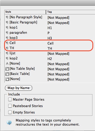The width and height of the screenshot is (95, 131).
Task: Click the cell style icon beside last [None]
Action: coord(7,79)
